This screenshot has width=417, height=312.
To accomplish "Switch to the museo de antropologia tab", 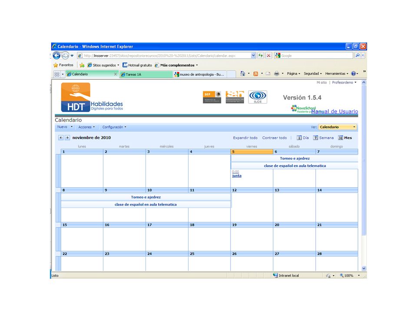I will [x=199, y=74].
